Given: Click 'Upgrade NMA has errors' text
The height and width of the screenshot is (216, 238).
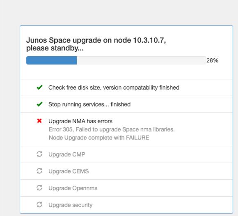Looking at the screenshot, I should click(80, 121).
